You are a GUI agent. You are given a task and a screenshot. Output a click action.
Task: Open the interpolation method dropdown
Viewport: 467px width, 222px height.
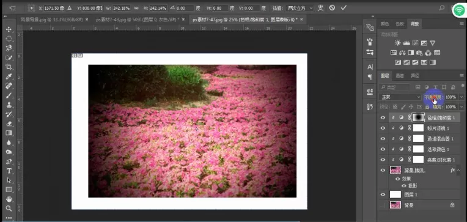[300, 8]
